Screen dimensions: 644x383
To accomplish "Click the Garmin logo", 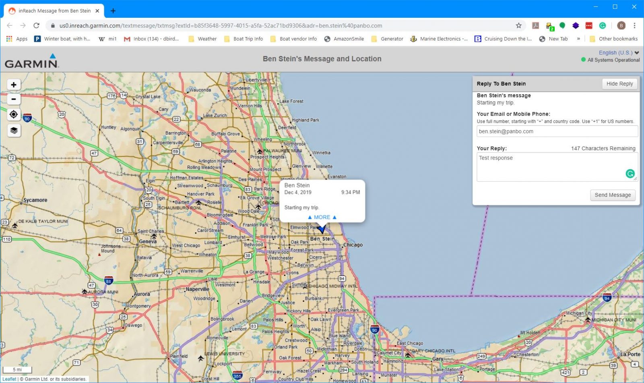I will click(31, 61).
